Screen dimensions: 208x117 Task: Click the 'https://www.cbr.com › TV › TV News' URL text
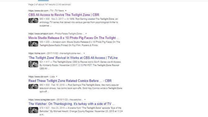coord(46,10)
